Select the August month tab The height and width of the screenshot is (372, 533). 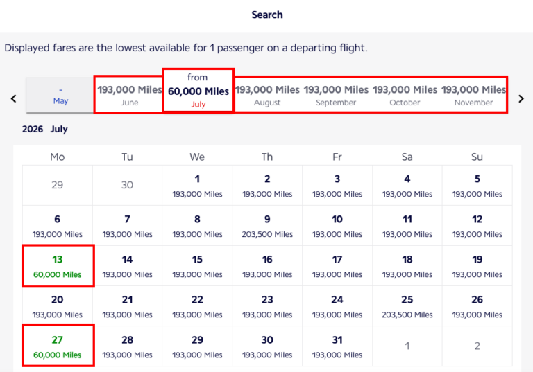click(267, 96)
